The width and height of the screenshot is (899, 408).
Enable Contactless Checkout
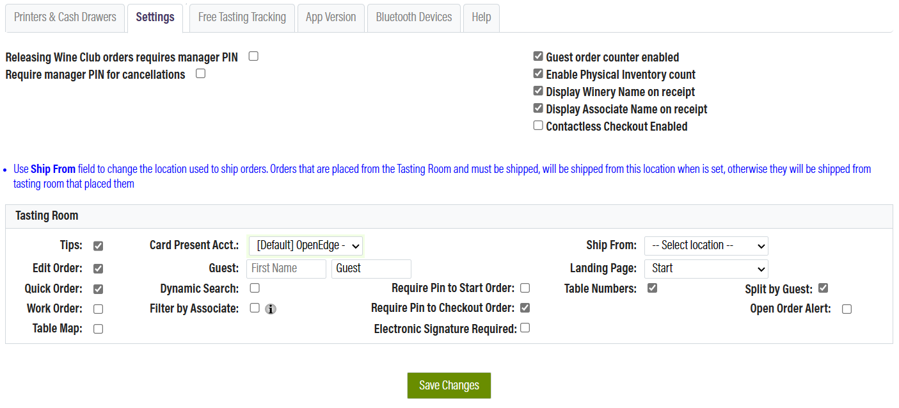tap(537, 125)
